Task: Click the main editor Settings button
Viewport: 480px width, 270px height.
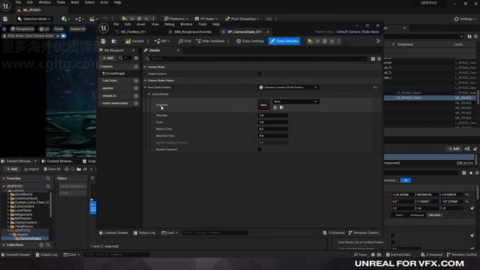Action: [465, 19]
